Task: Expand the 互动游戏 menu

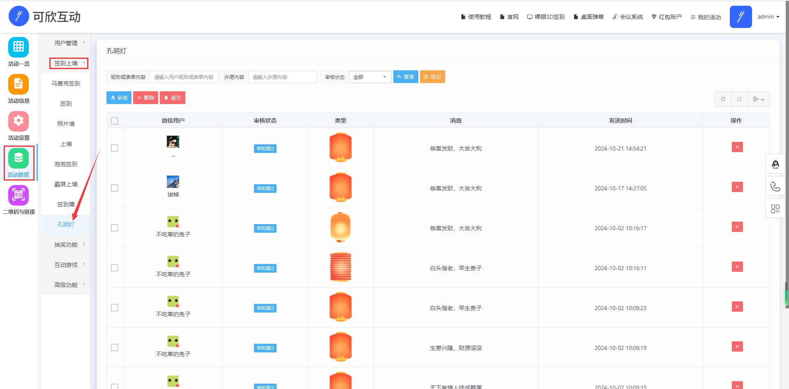Action: click(66, 265)
